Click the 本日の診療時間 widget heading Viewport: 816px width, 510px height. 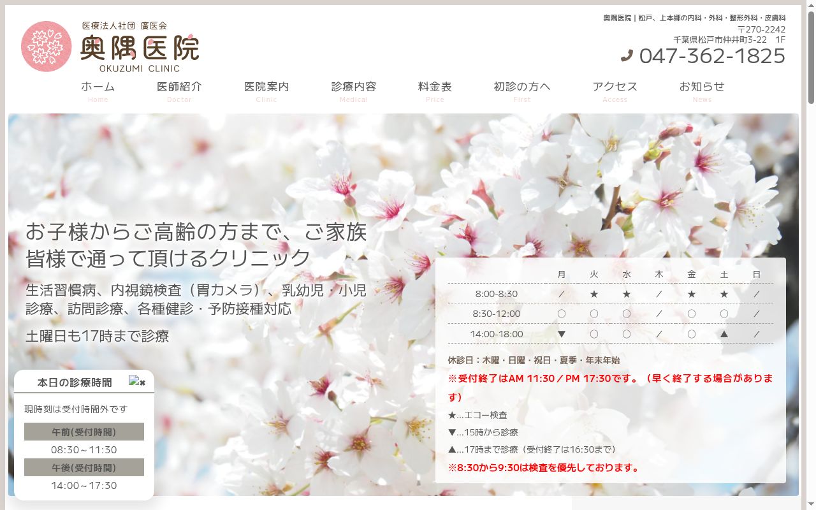pos(75,382)
